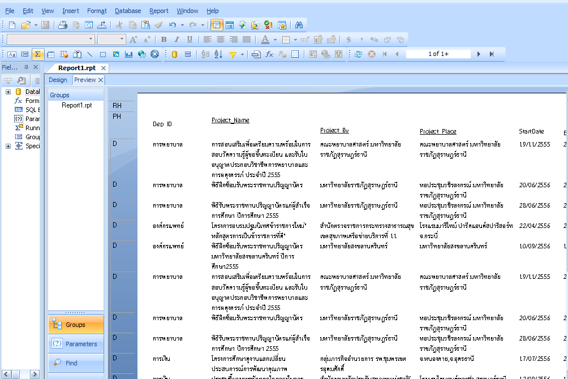Open the Report menu
The image size is (568, 379).
158,11
